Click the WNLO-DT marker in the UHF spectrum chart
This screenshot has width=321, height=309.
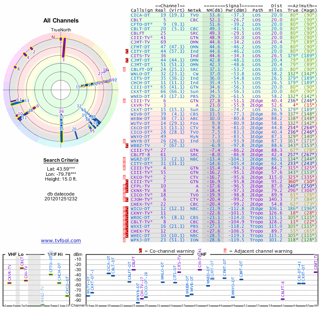163,282
